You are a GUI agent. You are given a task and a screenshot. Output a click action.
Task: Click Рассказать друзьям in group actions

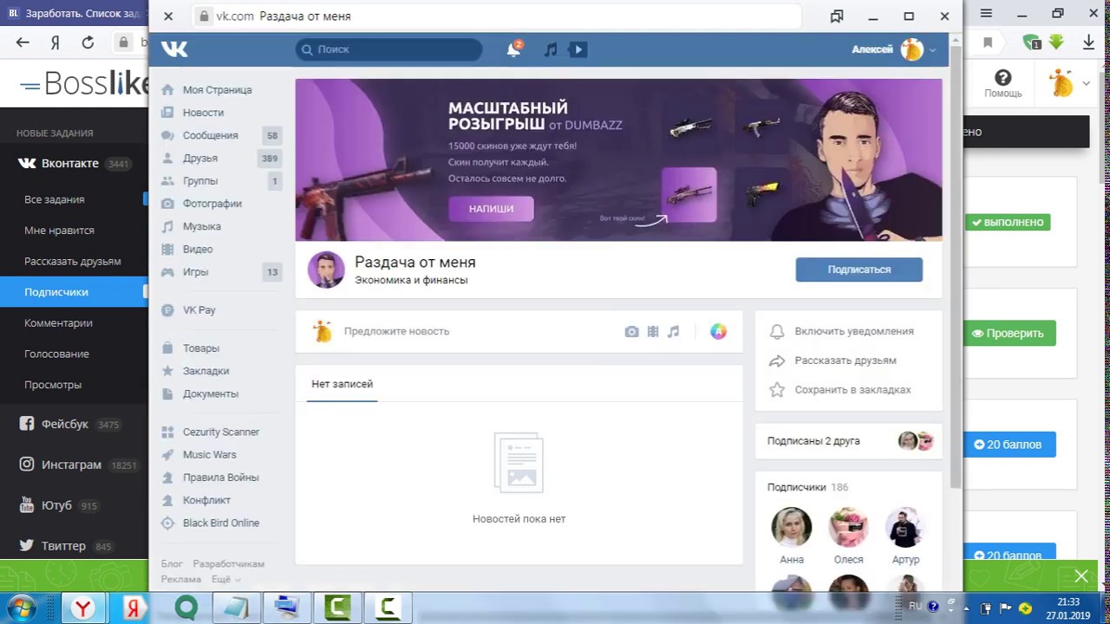tap(846, 361)
